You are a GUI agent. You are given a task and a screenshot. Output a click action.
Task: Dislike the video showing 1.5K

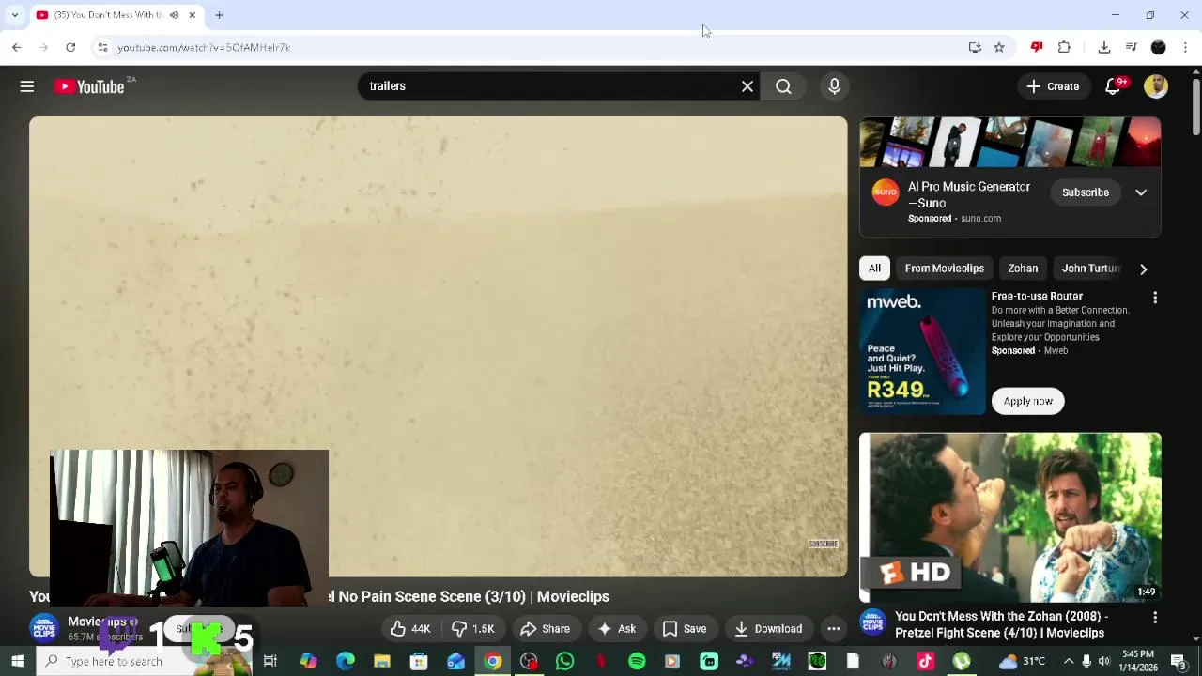(473, 629)
